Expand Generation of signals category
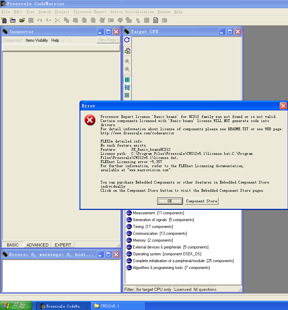 point(160,220)
